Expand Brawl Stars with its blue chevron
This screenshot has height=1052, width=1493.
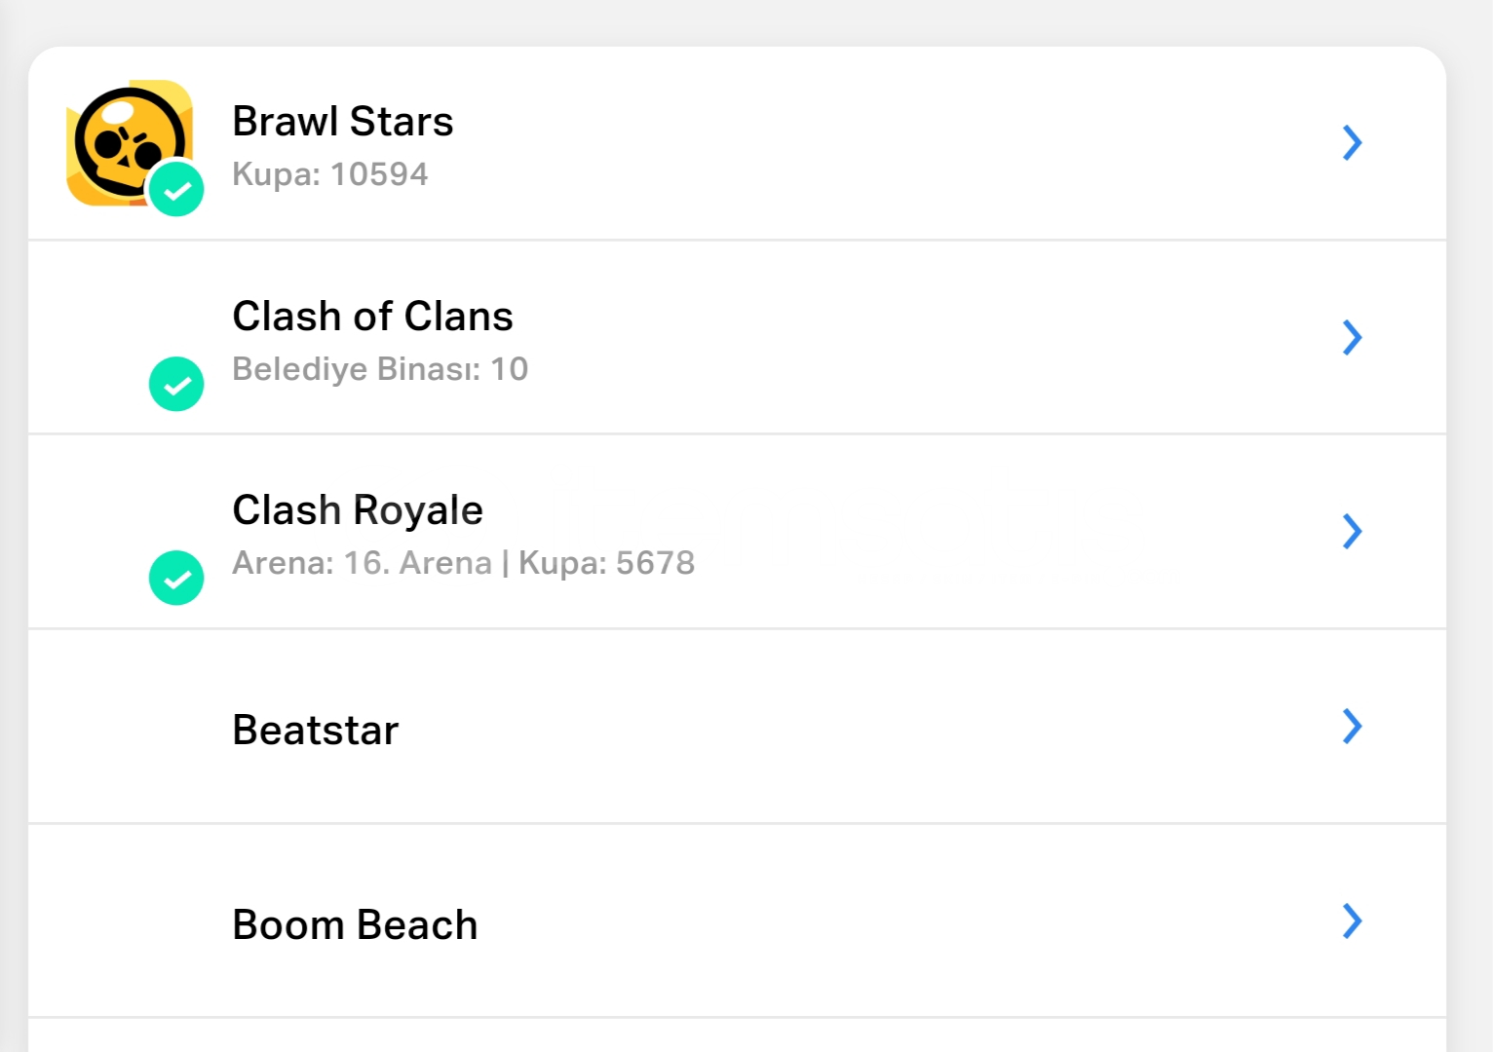1352,143
